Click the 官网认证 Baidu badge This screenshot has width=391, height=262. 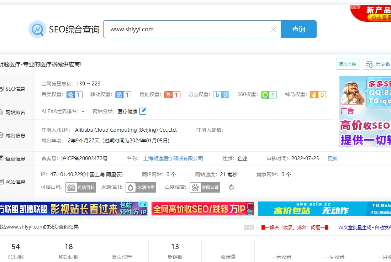pos(205,187)
